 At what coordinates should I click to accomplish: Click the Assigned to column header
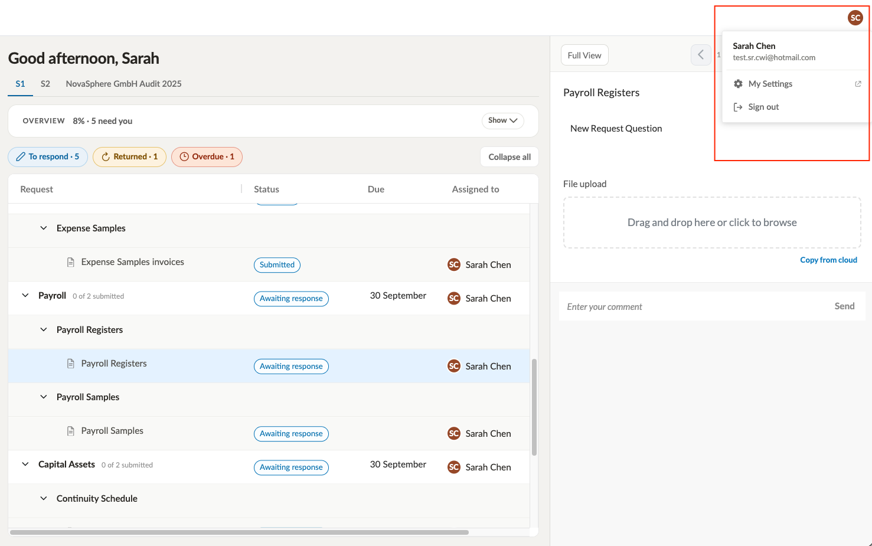tap(475, 189)
